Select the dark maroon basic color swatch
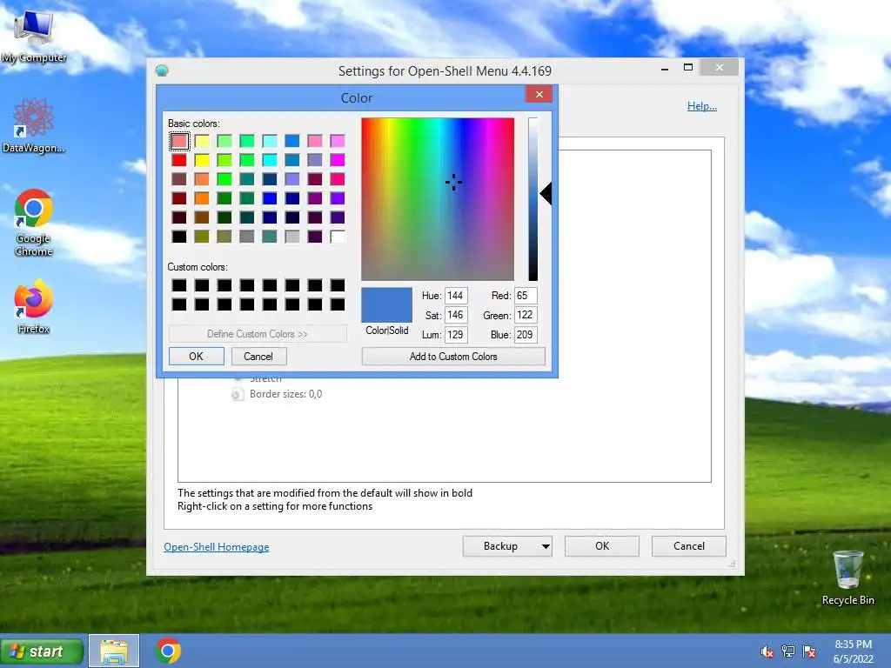The image size is (891, 668). coord(179,217)
